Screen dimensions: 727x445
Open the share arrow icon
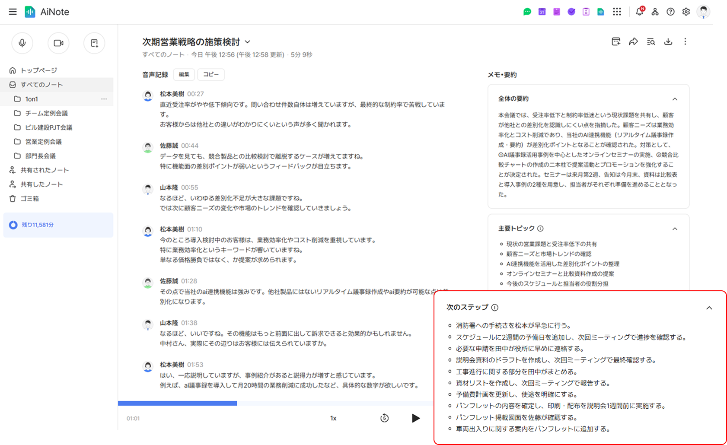pyautogui.click(x=633, y=41)
